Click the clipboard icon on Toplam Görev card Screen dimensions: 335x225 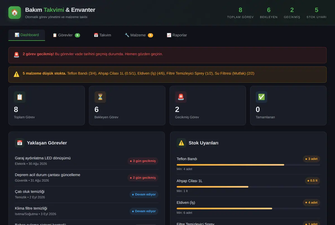click(20, 97)
